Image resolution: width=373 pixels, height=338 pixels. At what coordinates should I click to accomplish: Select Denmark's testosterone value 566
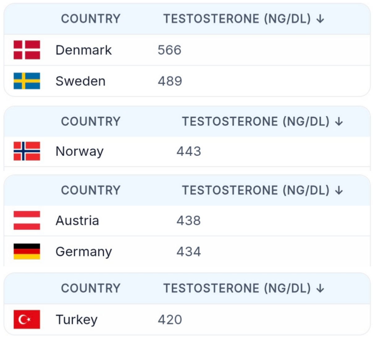point(170,50)
